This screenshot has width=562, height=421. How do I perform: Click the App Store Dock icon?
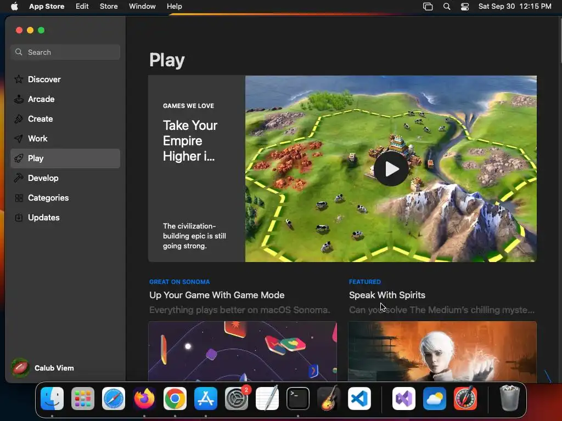coord(206,399)
